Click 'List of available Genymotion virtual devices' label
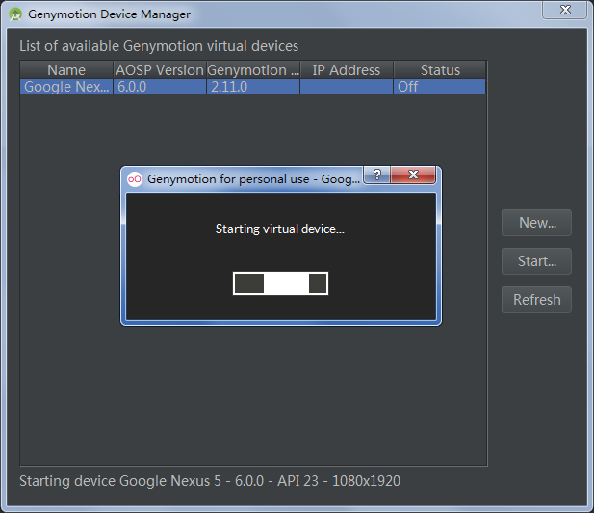The width and height of the screenshot is (594, 513). click(159, 46)
